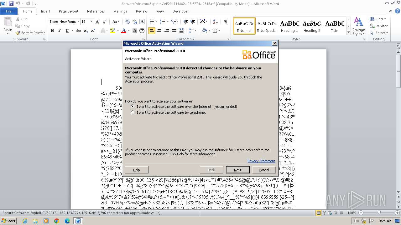Select Justify alignment
Screen dimensions: 401x225
click(x=174, y=31)
